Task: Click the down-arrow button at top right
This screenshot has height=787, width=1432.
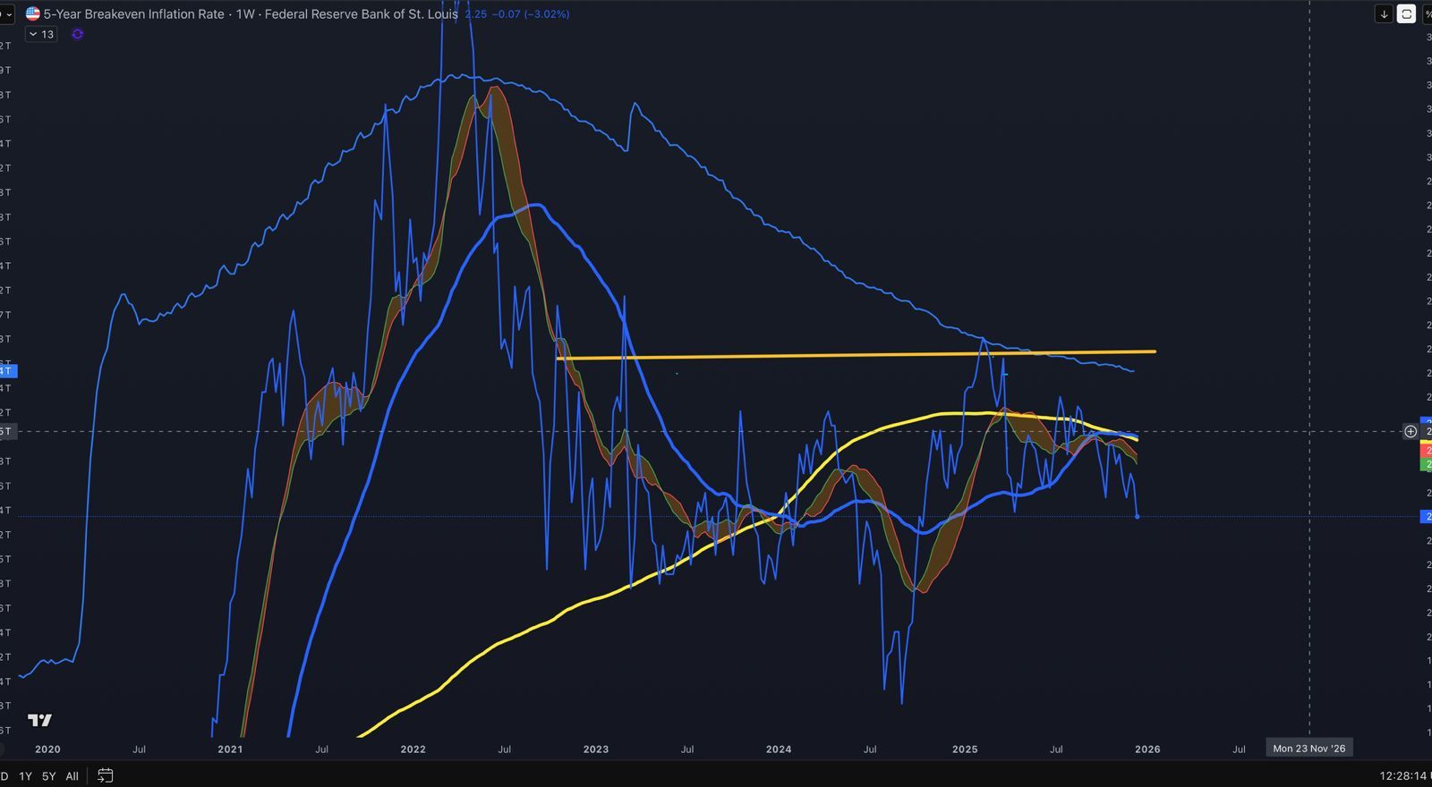Action: [1384, 14]
